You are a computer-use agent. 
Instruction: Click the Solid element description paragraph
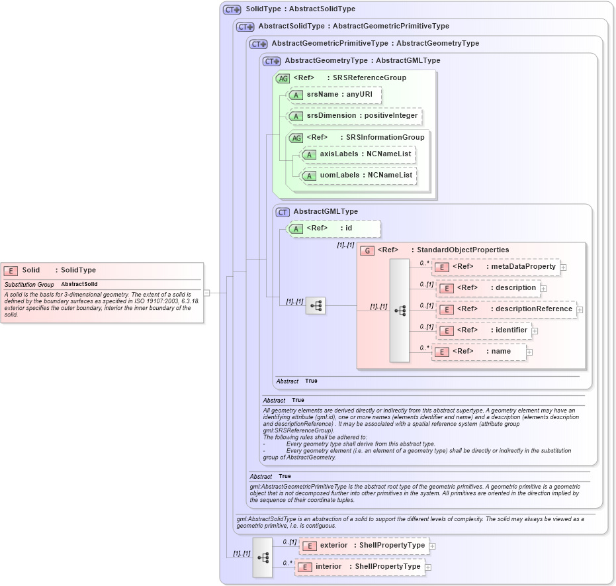coord(102,305)
